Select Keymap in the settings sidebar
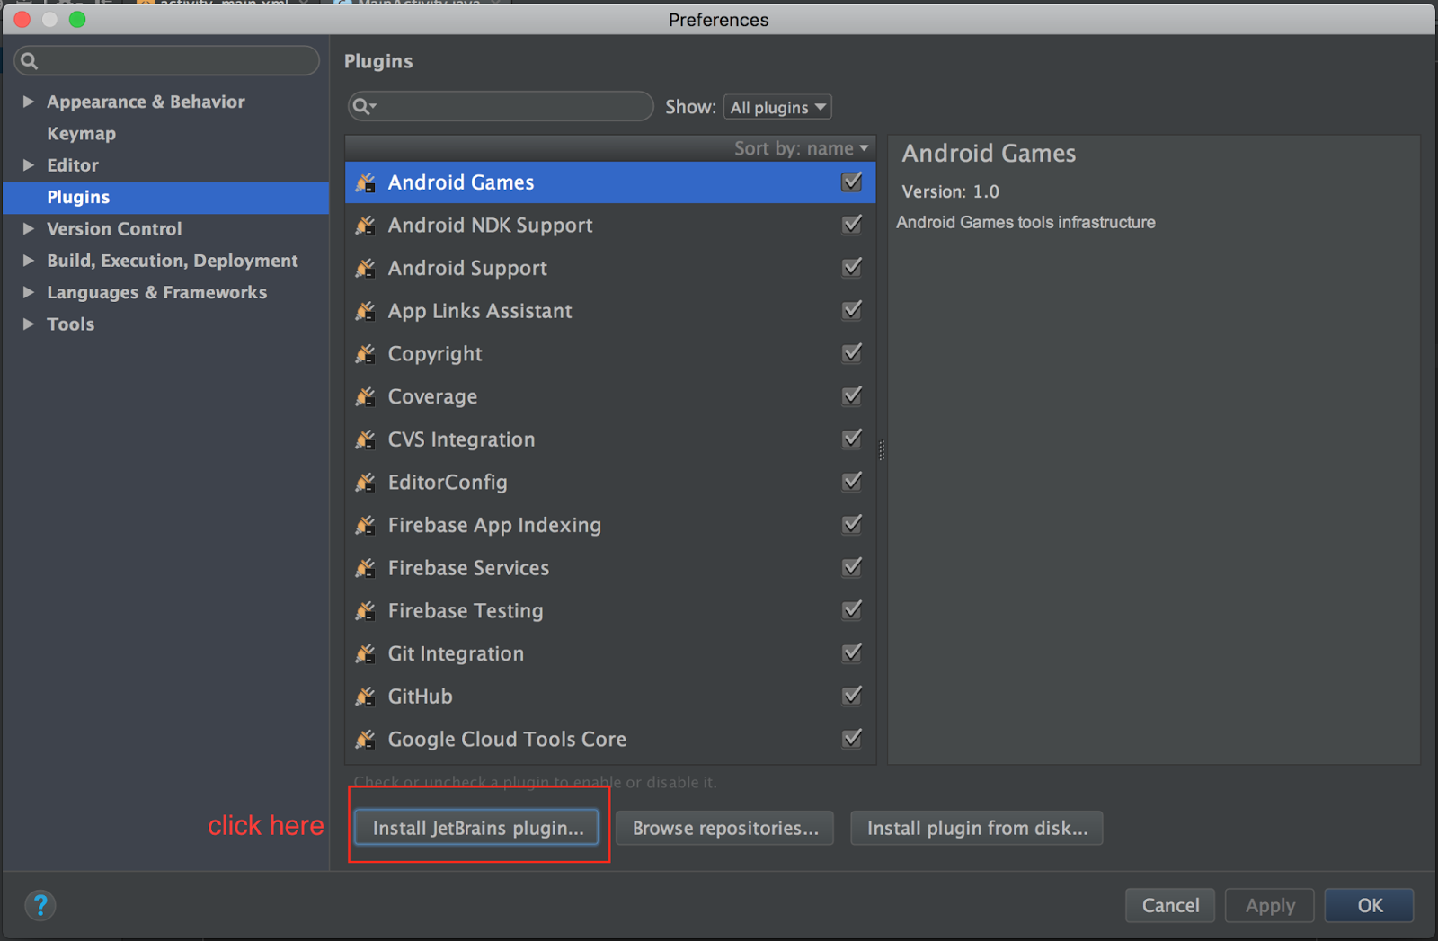1438x941 pixels. tap(81, 134)
